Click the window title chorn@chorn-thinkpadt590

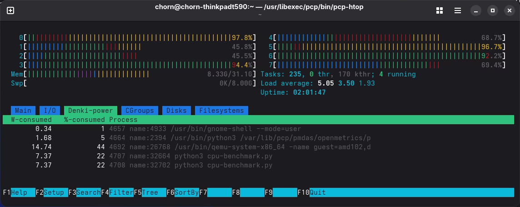[x=259, y=7]
